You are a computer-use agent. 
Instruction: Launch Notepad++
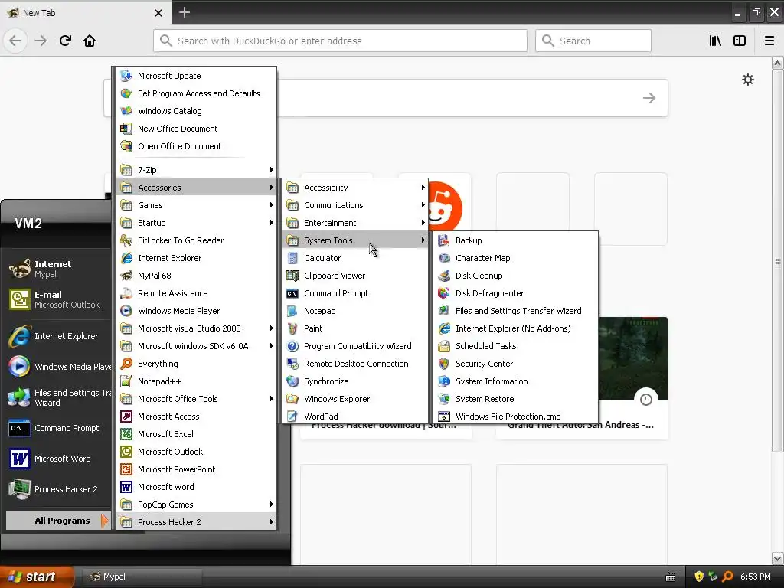[x=196, y=381]
